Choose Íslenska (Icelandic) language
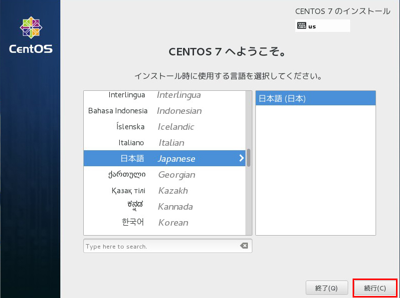Screen dimensions: 400x298 tap(164, 127)
